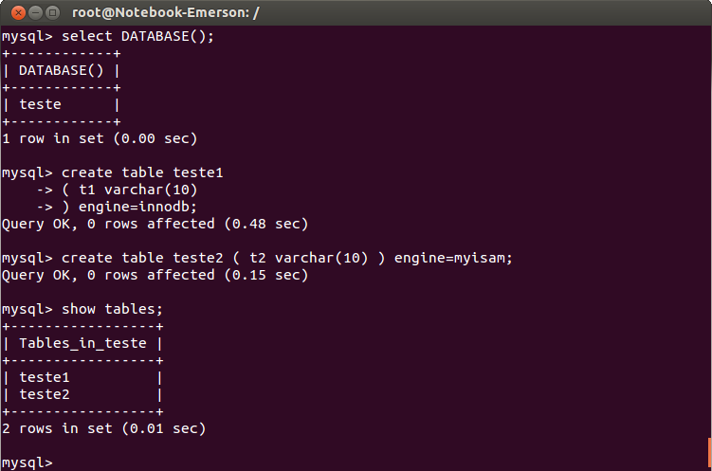Minimize the terminal window
Viewport: 712px width, 471px height.
[x=35, y=12]
